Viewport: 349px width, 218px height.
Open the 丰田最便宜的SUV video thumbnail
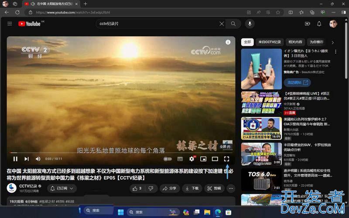tap(261, 154)
